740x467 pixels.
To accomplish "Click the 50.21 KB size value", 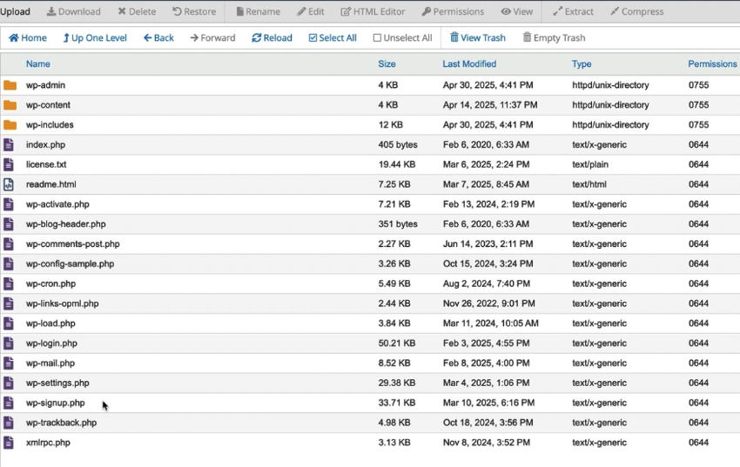I will click(x=397, y=343).
